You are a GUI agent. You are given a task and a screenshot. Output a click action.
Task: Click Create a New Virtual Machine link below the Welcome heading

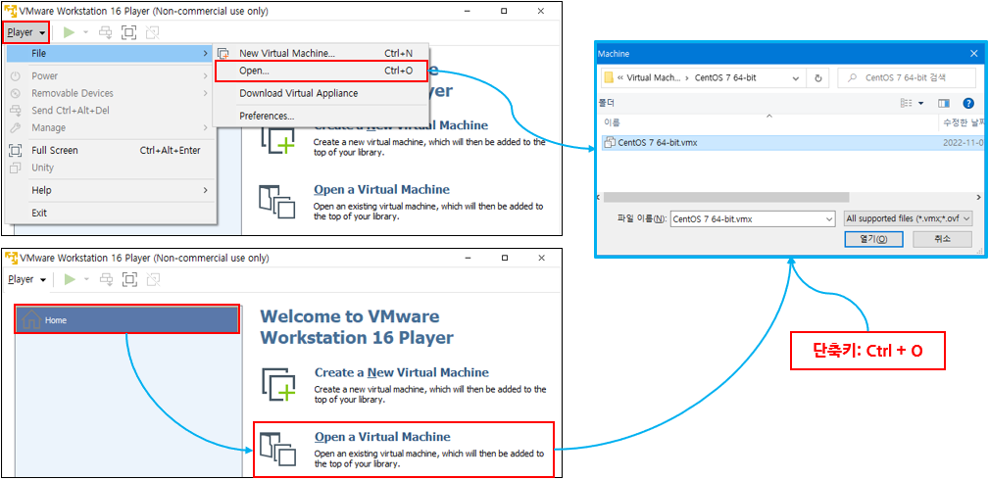tap(401, 372)
